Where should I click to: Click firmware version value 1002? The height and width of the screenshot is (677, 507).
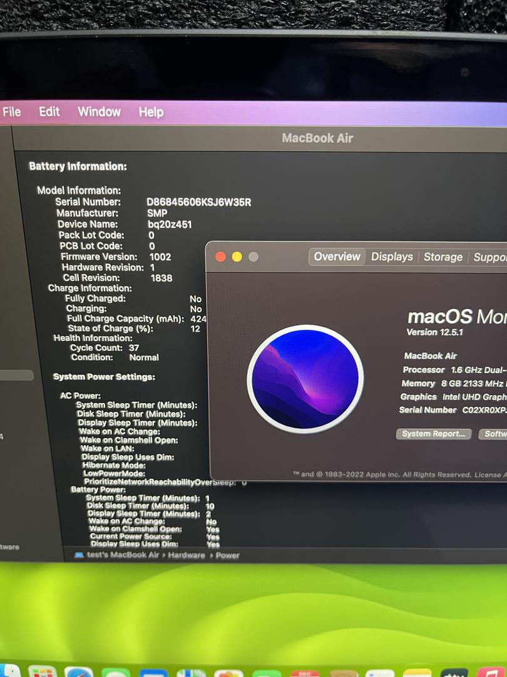pyautogui.click(x=160, y=257)
